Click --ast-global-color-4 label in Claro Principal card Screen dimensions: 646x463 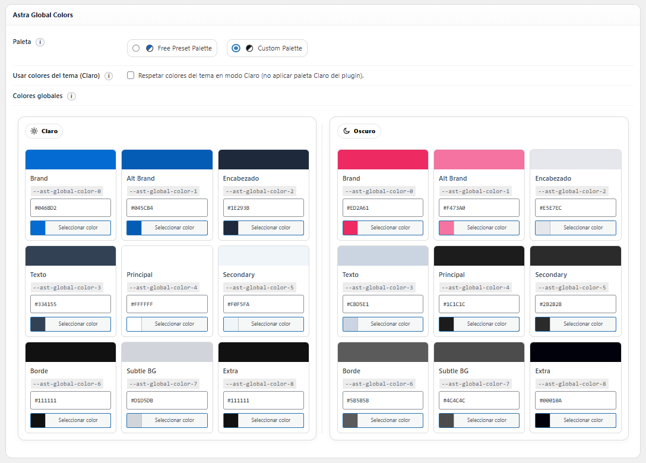163,288
